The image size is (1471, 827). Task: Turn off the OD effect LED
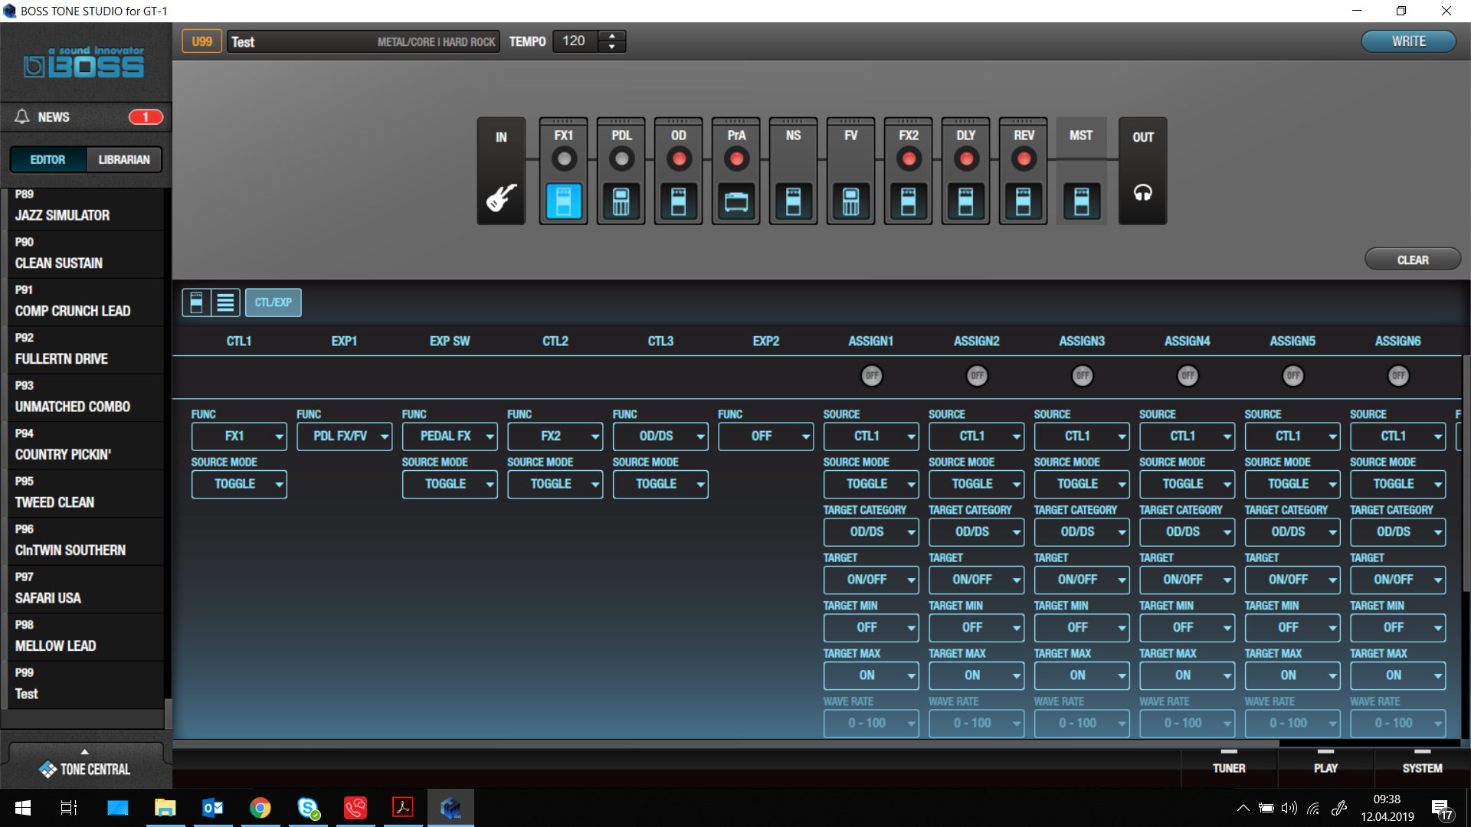point(678,159)
